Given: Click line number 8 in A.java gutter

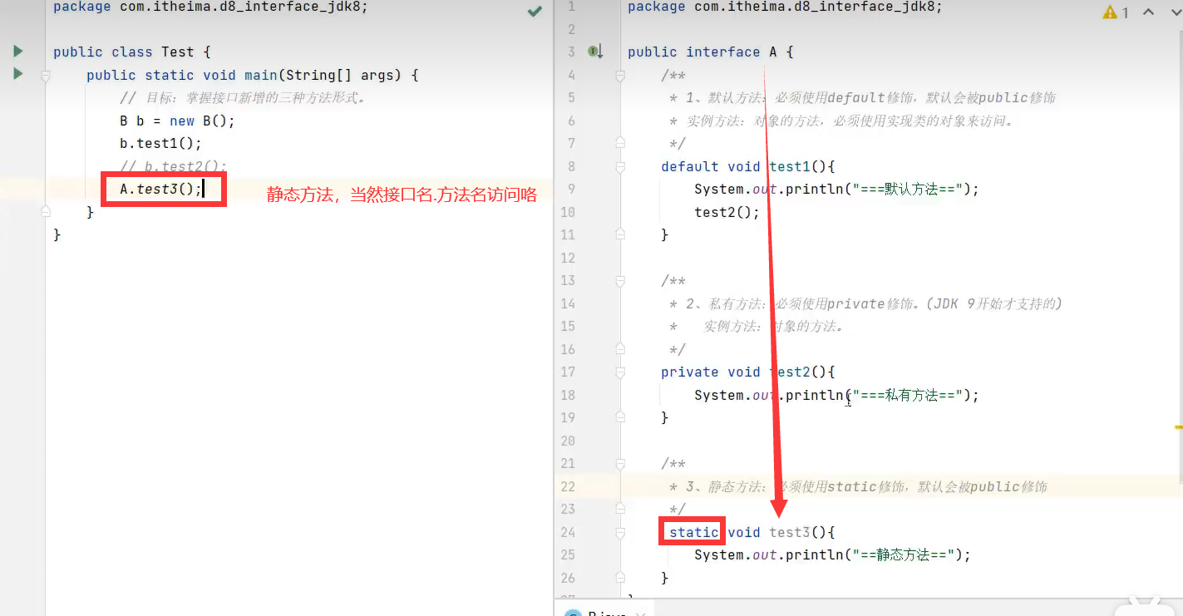Looking at the screenshot, I should tap(570, 166).
